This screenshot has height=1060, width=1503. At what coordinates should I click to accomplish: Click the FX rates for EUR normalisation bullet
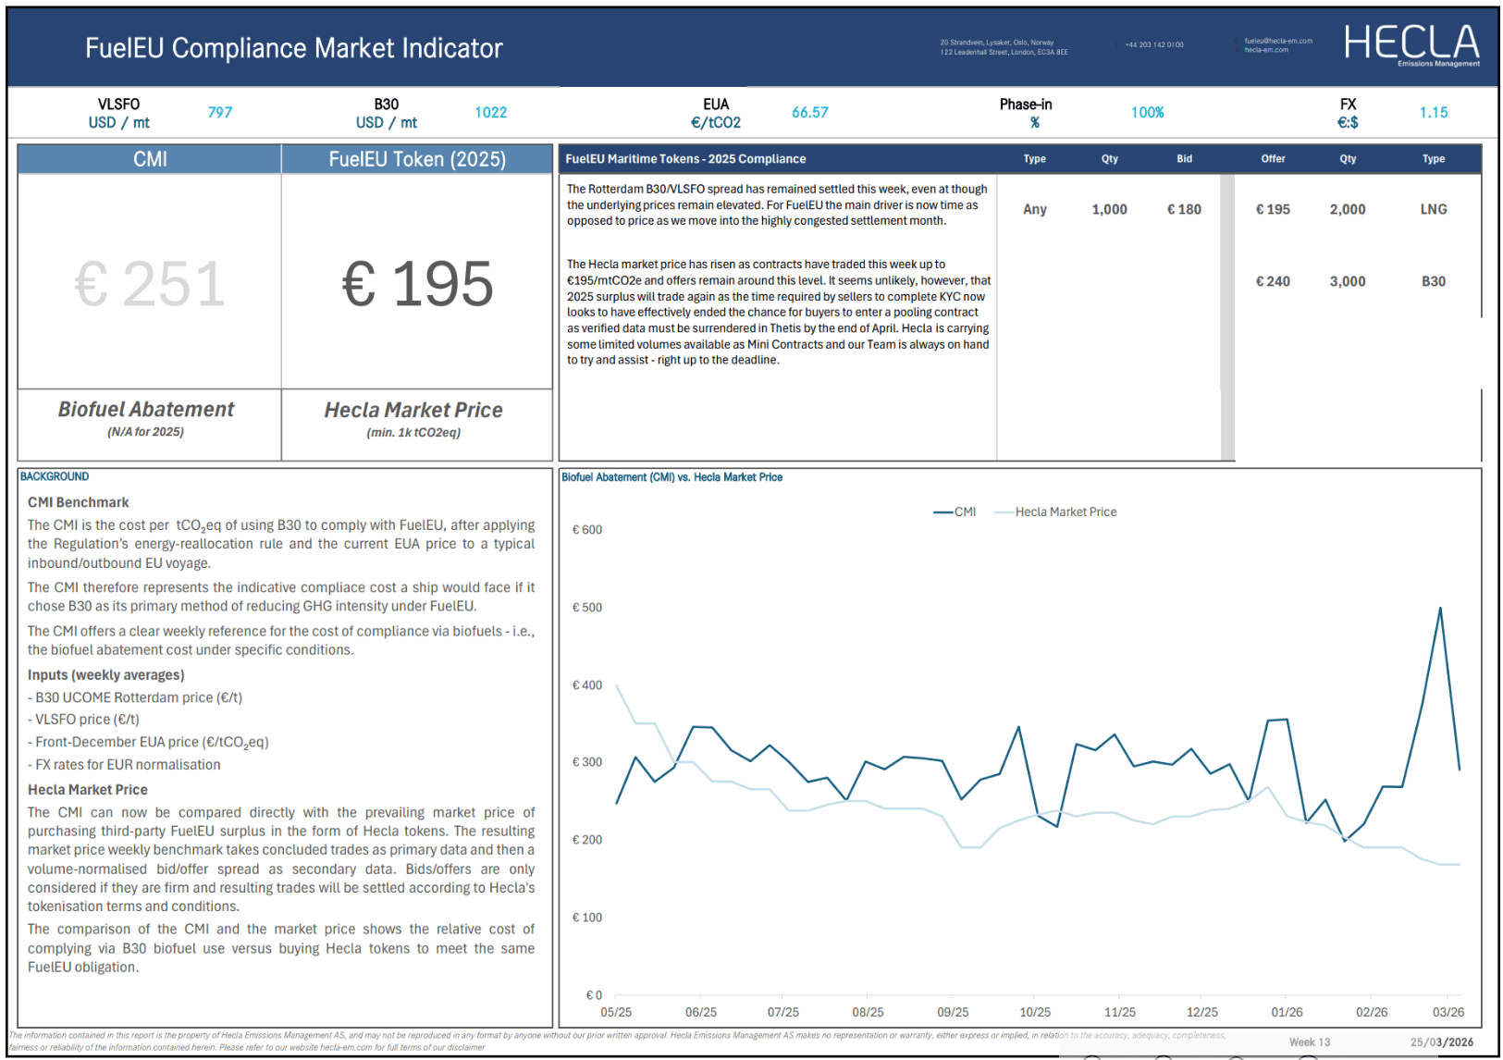pyautogui.click(x=124, y=765)
